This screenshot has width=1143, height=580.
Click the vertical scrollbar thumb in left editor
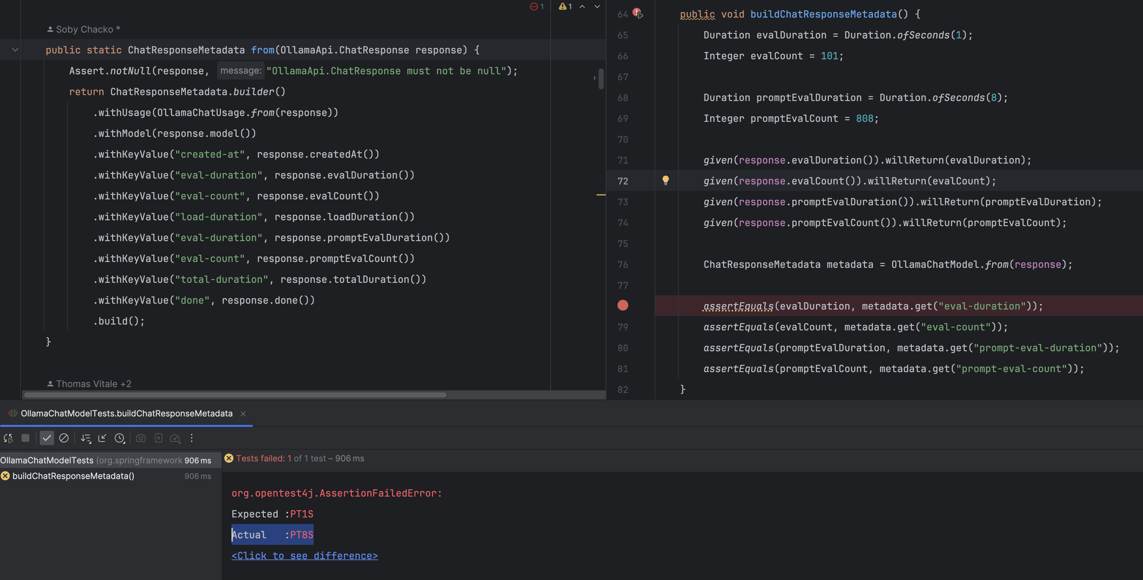[601, 79]
